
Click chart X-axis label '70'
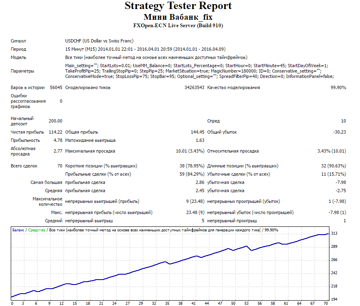[x=326, y=303]
